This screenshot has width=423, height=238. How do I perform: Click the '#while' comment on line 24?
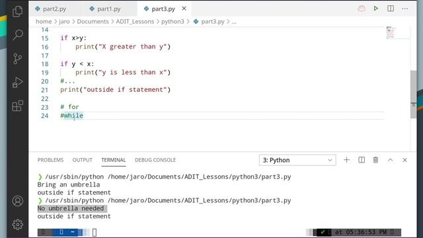[x=72, y=116]
